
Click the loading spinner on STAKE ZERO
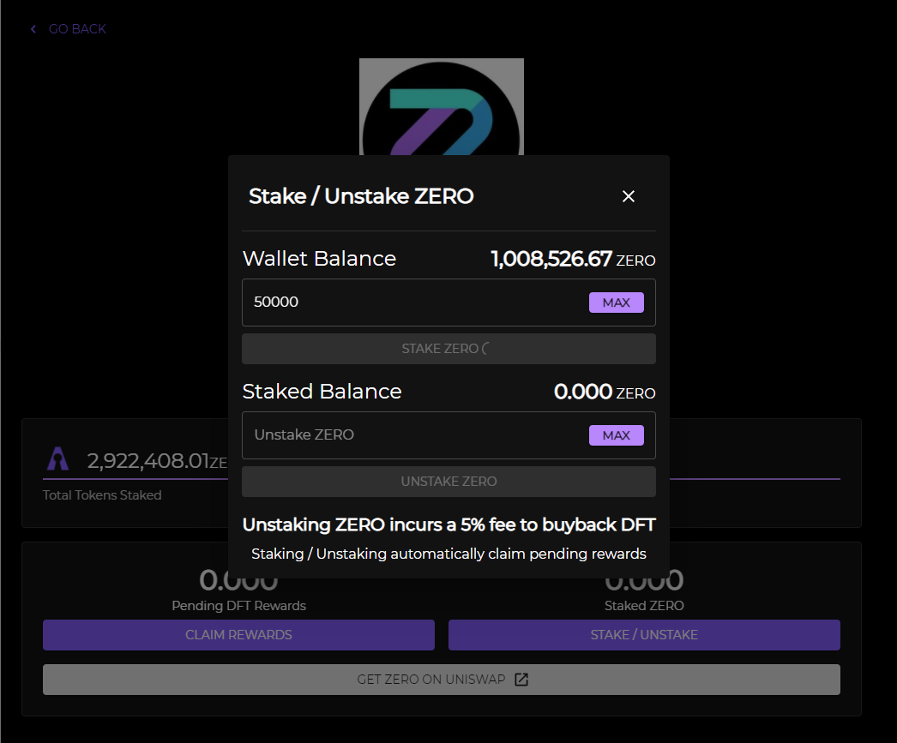tap(486, 349)
